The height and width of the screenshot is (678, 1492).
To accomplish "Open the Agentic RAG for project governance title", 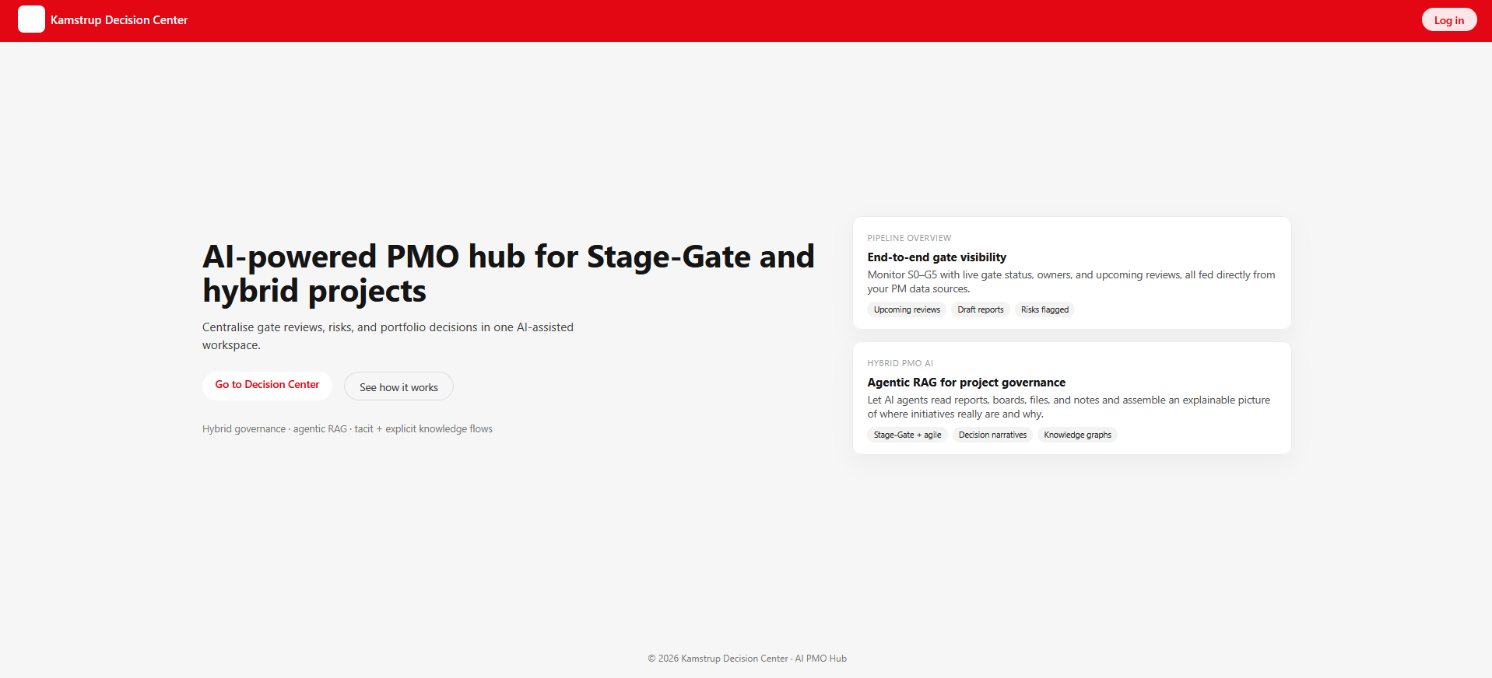I will pos(966,383).
